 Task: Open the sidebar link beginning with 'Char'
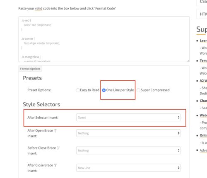click(x=203, y=101)
